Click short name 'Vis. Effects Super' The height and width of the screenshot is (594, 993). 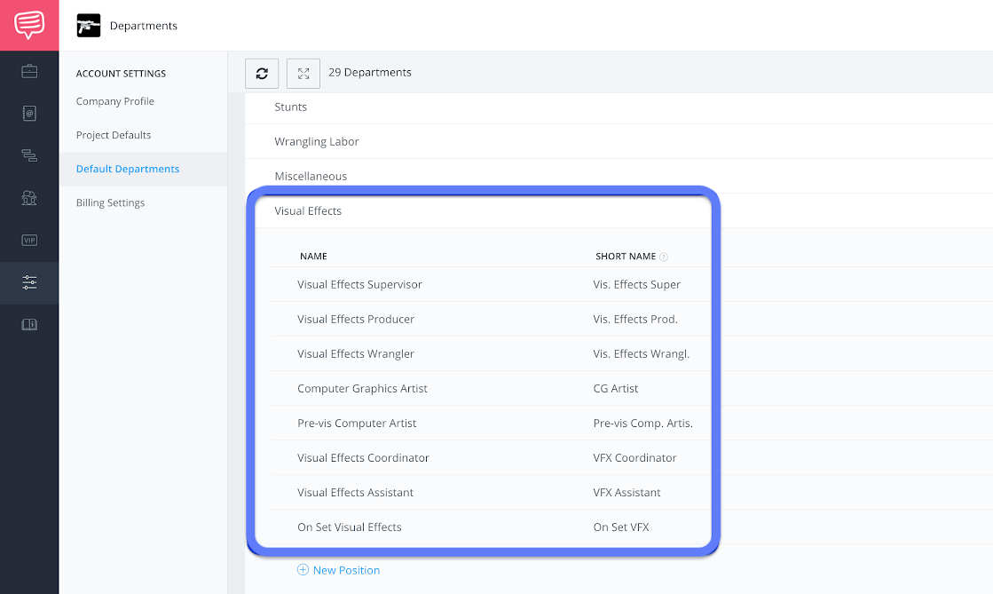click(x=636, y=285)
